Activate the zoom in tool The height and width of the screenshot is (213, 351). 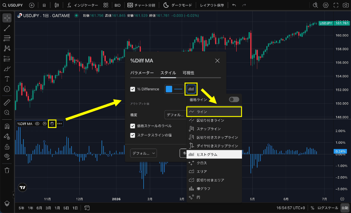pyautogui.click(x=7, y=113)
